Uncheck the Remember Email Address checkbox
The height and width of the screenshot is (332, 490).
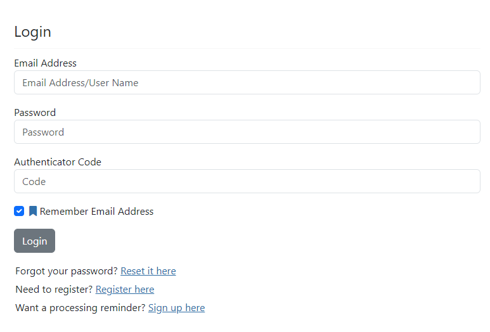coord(19,211)
